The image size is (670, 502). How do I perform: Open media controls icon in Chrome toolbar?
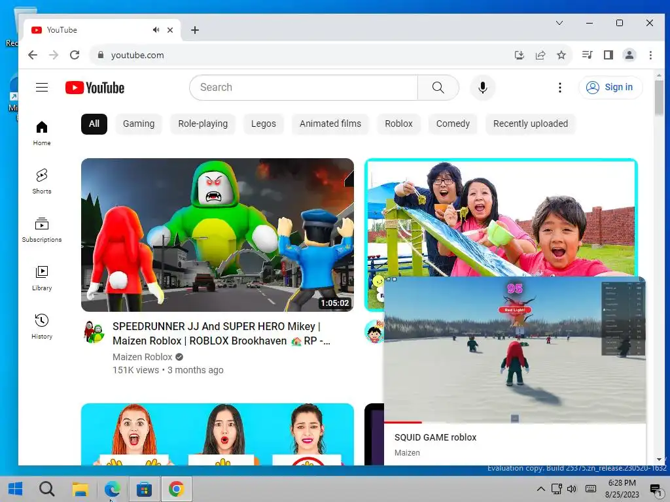tap(587, 55)
